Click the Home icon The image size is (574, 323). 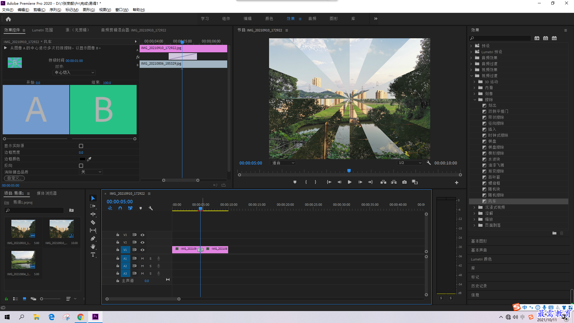click(x=8, y=19)
